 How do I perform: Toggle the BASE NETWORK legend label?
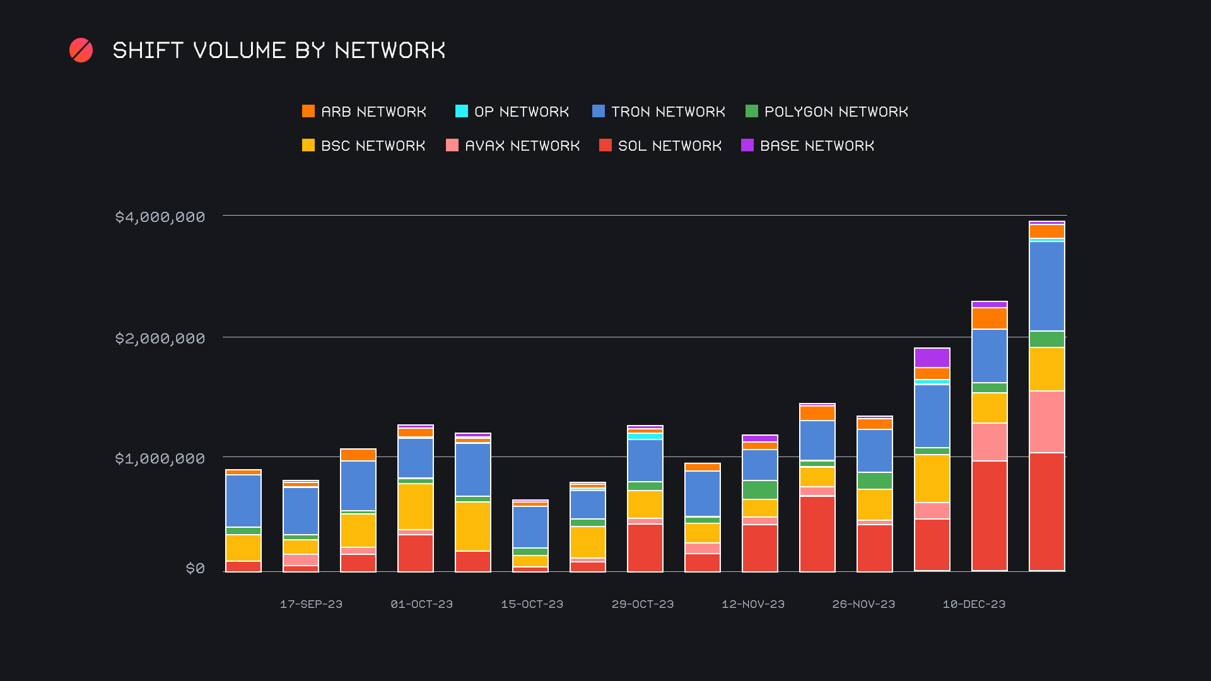[x=817, y=146]
